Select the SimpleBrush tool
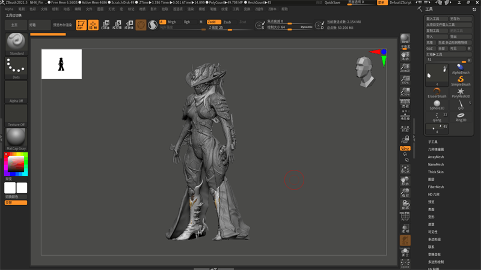Image resolution: width=481 pixels, height=270 pixels. [x=461, y=79]
